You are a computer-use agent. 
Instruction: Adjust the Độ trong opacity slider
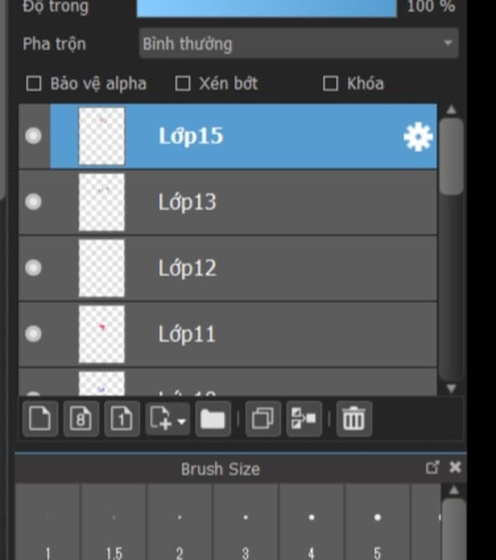pyautogui.click(x=266, y=7)
